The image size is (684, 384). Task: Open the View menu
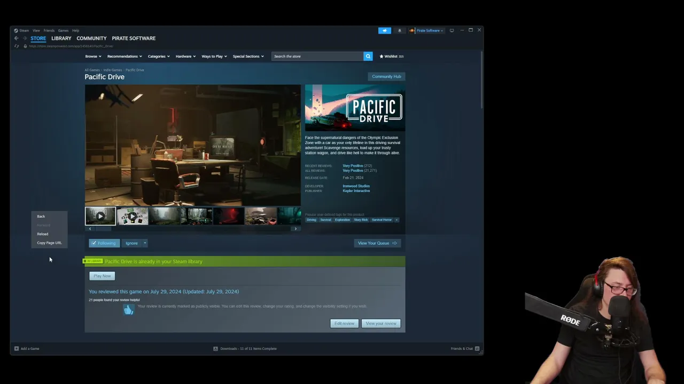click(36, 30)
